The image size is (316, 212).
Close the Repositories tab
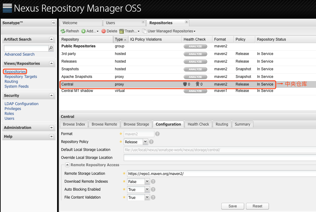pyautogui.click(x=186, y=22)
